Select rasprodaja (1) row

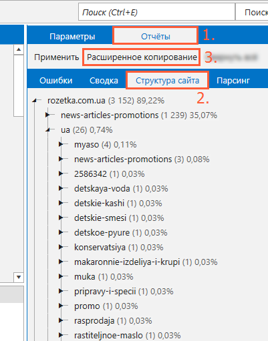tap(113, 321)
